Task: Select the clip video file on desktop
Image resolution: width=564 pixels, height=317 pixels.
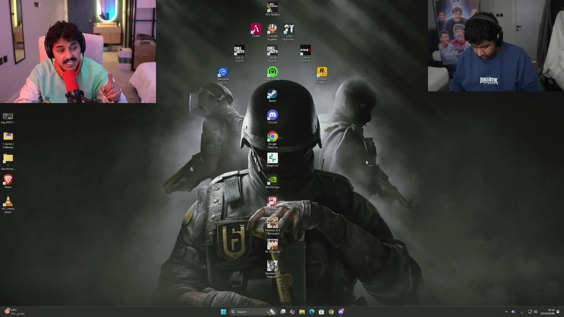Action: [8, 118]
